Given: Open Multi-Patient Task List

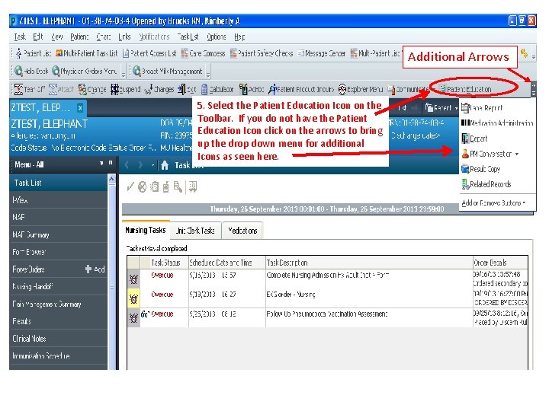Looking at the screenshot, I should 87,53.
